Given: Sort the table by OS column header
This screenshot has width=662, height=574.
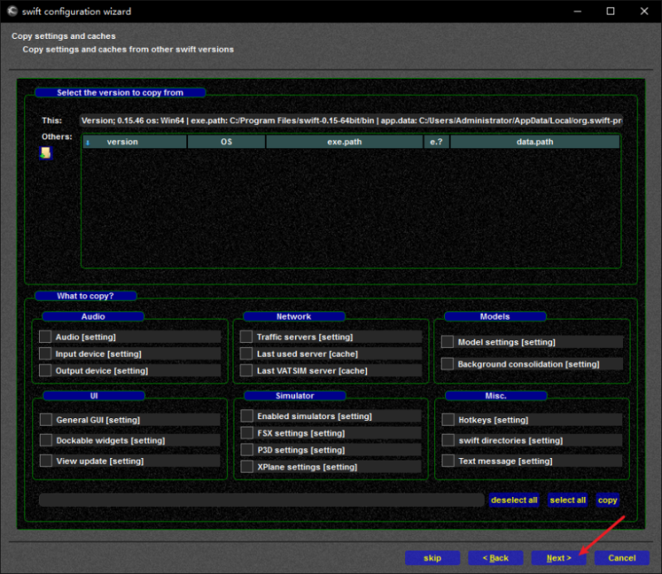Looking at the screenshot, I should pos(226,142).
